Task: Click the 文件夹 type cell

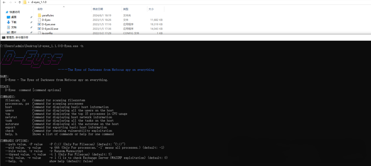Action: 127,15
